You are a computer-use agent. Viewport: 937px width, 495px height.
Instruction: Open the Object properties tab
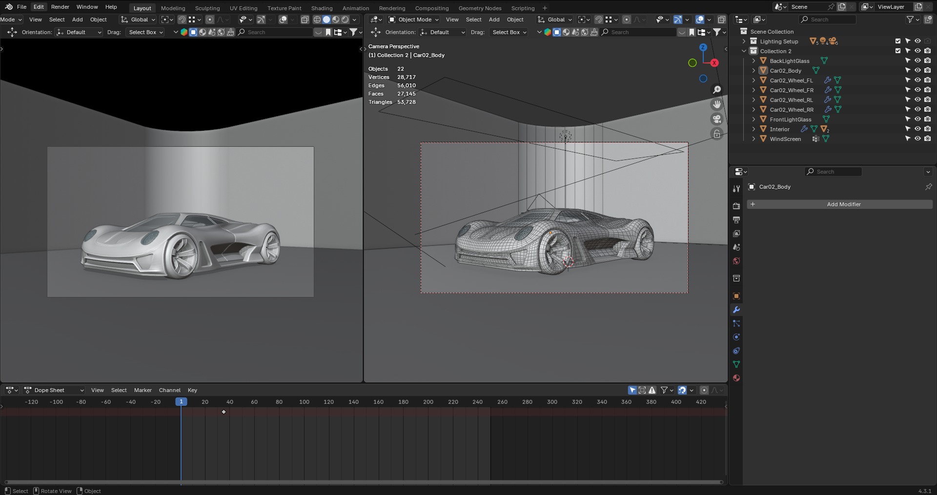(x=736, y=296)
